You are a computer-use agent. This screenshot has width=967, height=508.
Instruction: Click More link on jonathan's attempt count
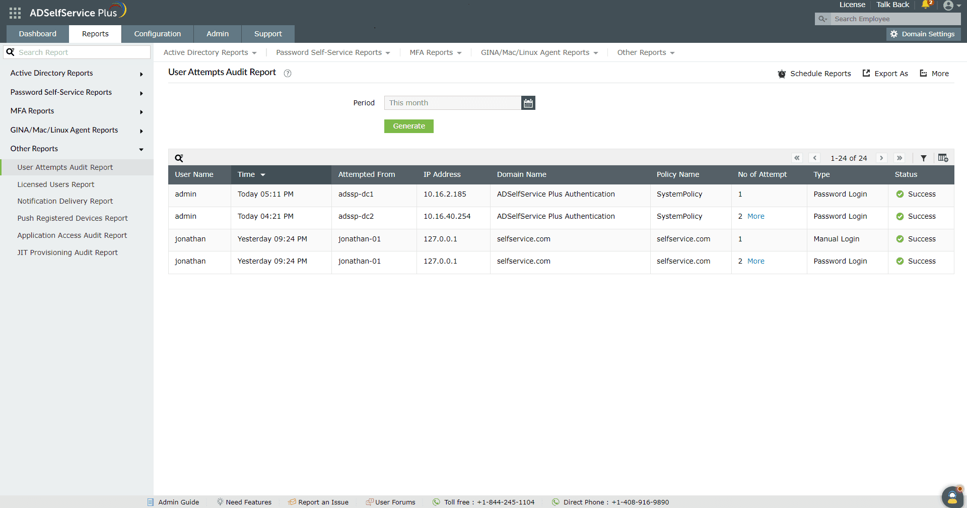pos(757,261)
